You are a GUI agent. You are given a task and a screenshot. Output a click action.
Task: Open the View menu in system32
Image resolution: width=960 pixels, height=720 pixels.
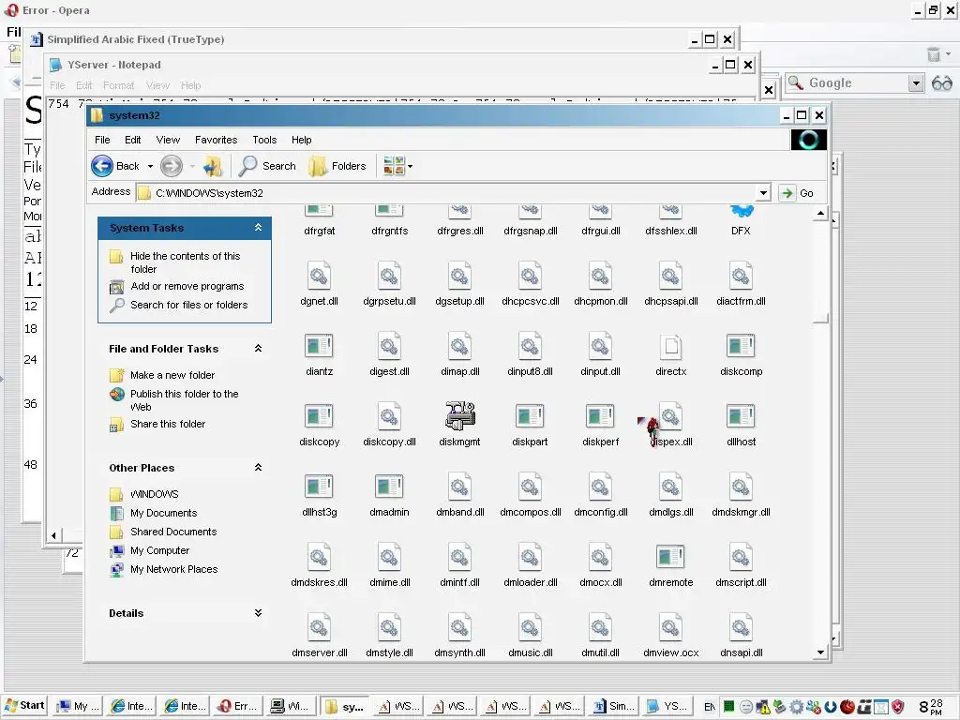168,140
